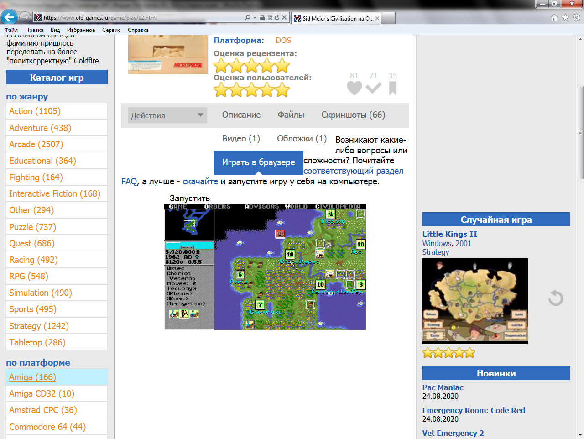
Task: Open the browser Home icon
Action: point(554,18)
